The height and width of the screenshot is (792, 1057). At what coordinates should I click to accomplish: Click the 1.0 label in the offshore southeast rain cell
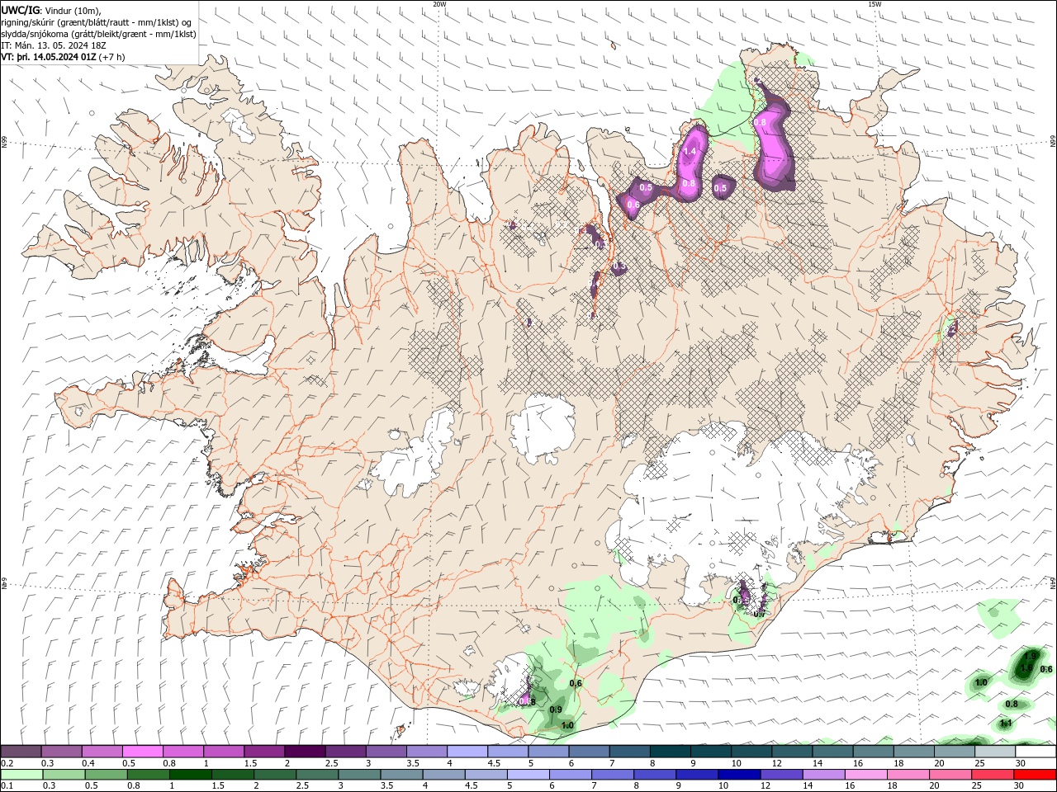(981, 683)
